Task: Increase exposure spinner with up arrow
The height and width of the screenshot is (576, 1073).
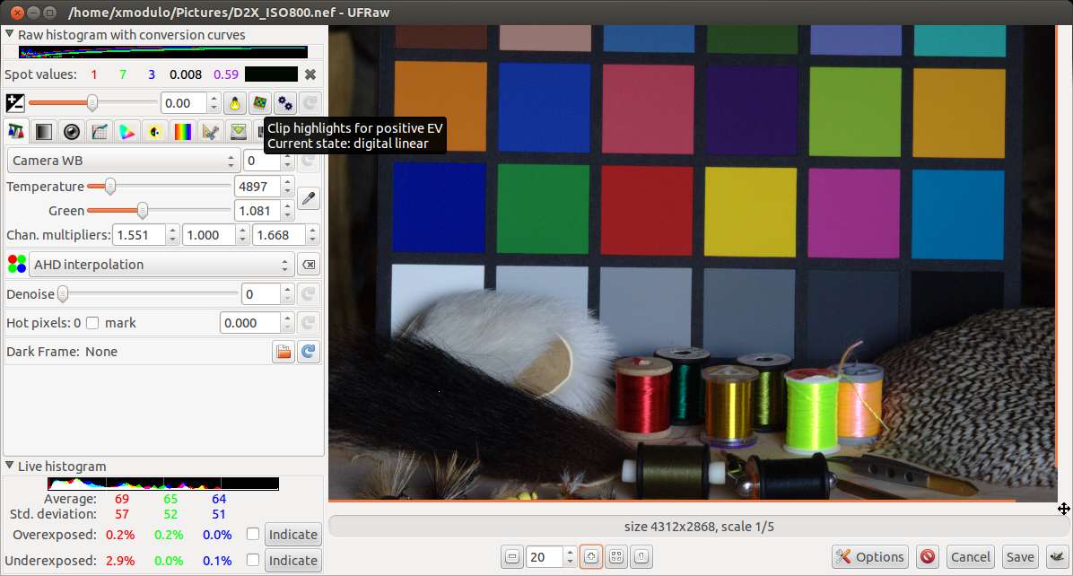Action: tap(214, 99)
